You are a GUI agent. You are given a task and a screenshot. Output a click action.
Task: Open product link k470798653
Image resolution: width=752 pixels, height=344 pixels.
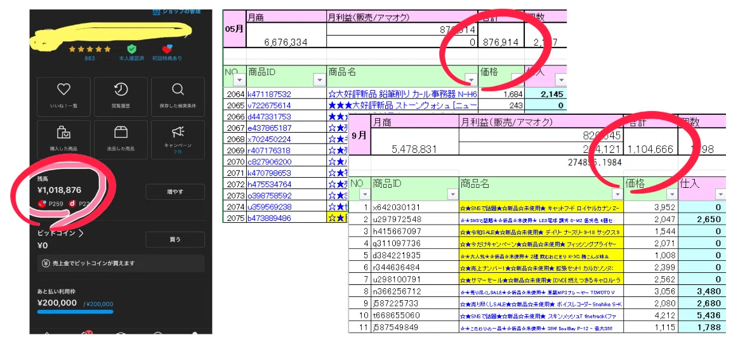[x=269, y=173]
